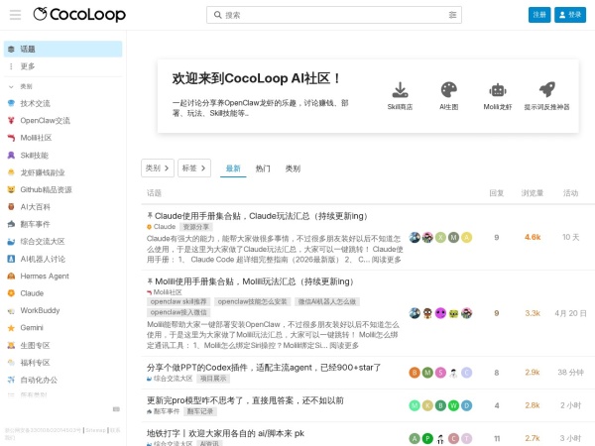Screen dimensions: 595x446
Task: Click first poster avatar on Claude使用手册 row
Action: click(415, 238)
